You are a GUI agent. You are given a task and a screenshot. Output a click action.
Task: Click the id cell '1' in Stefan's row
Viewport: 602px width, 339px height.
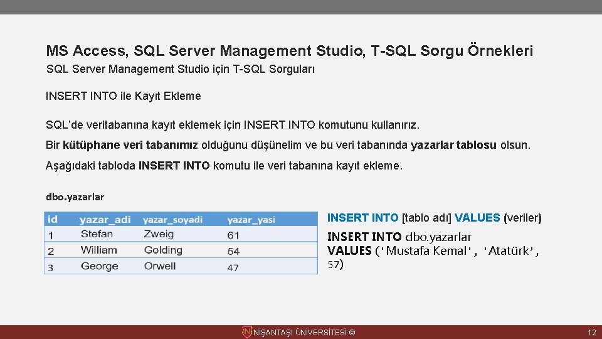tap(51, 235)
